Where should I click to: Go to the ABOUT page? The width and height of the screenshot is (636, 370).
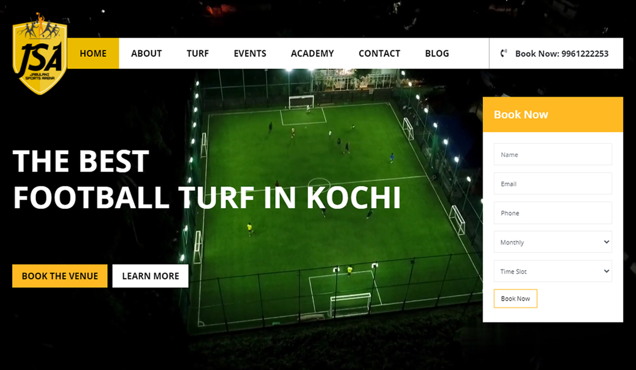click(146, 53)
